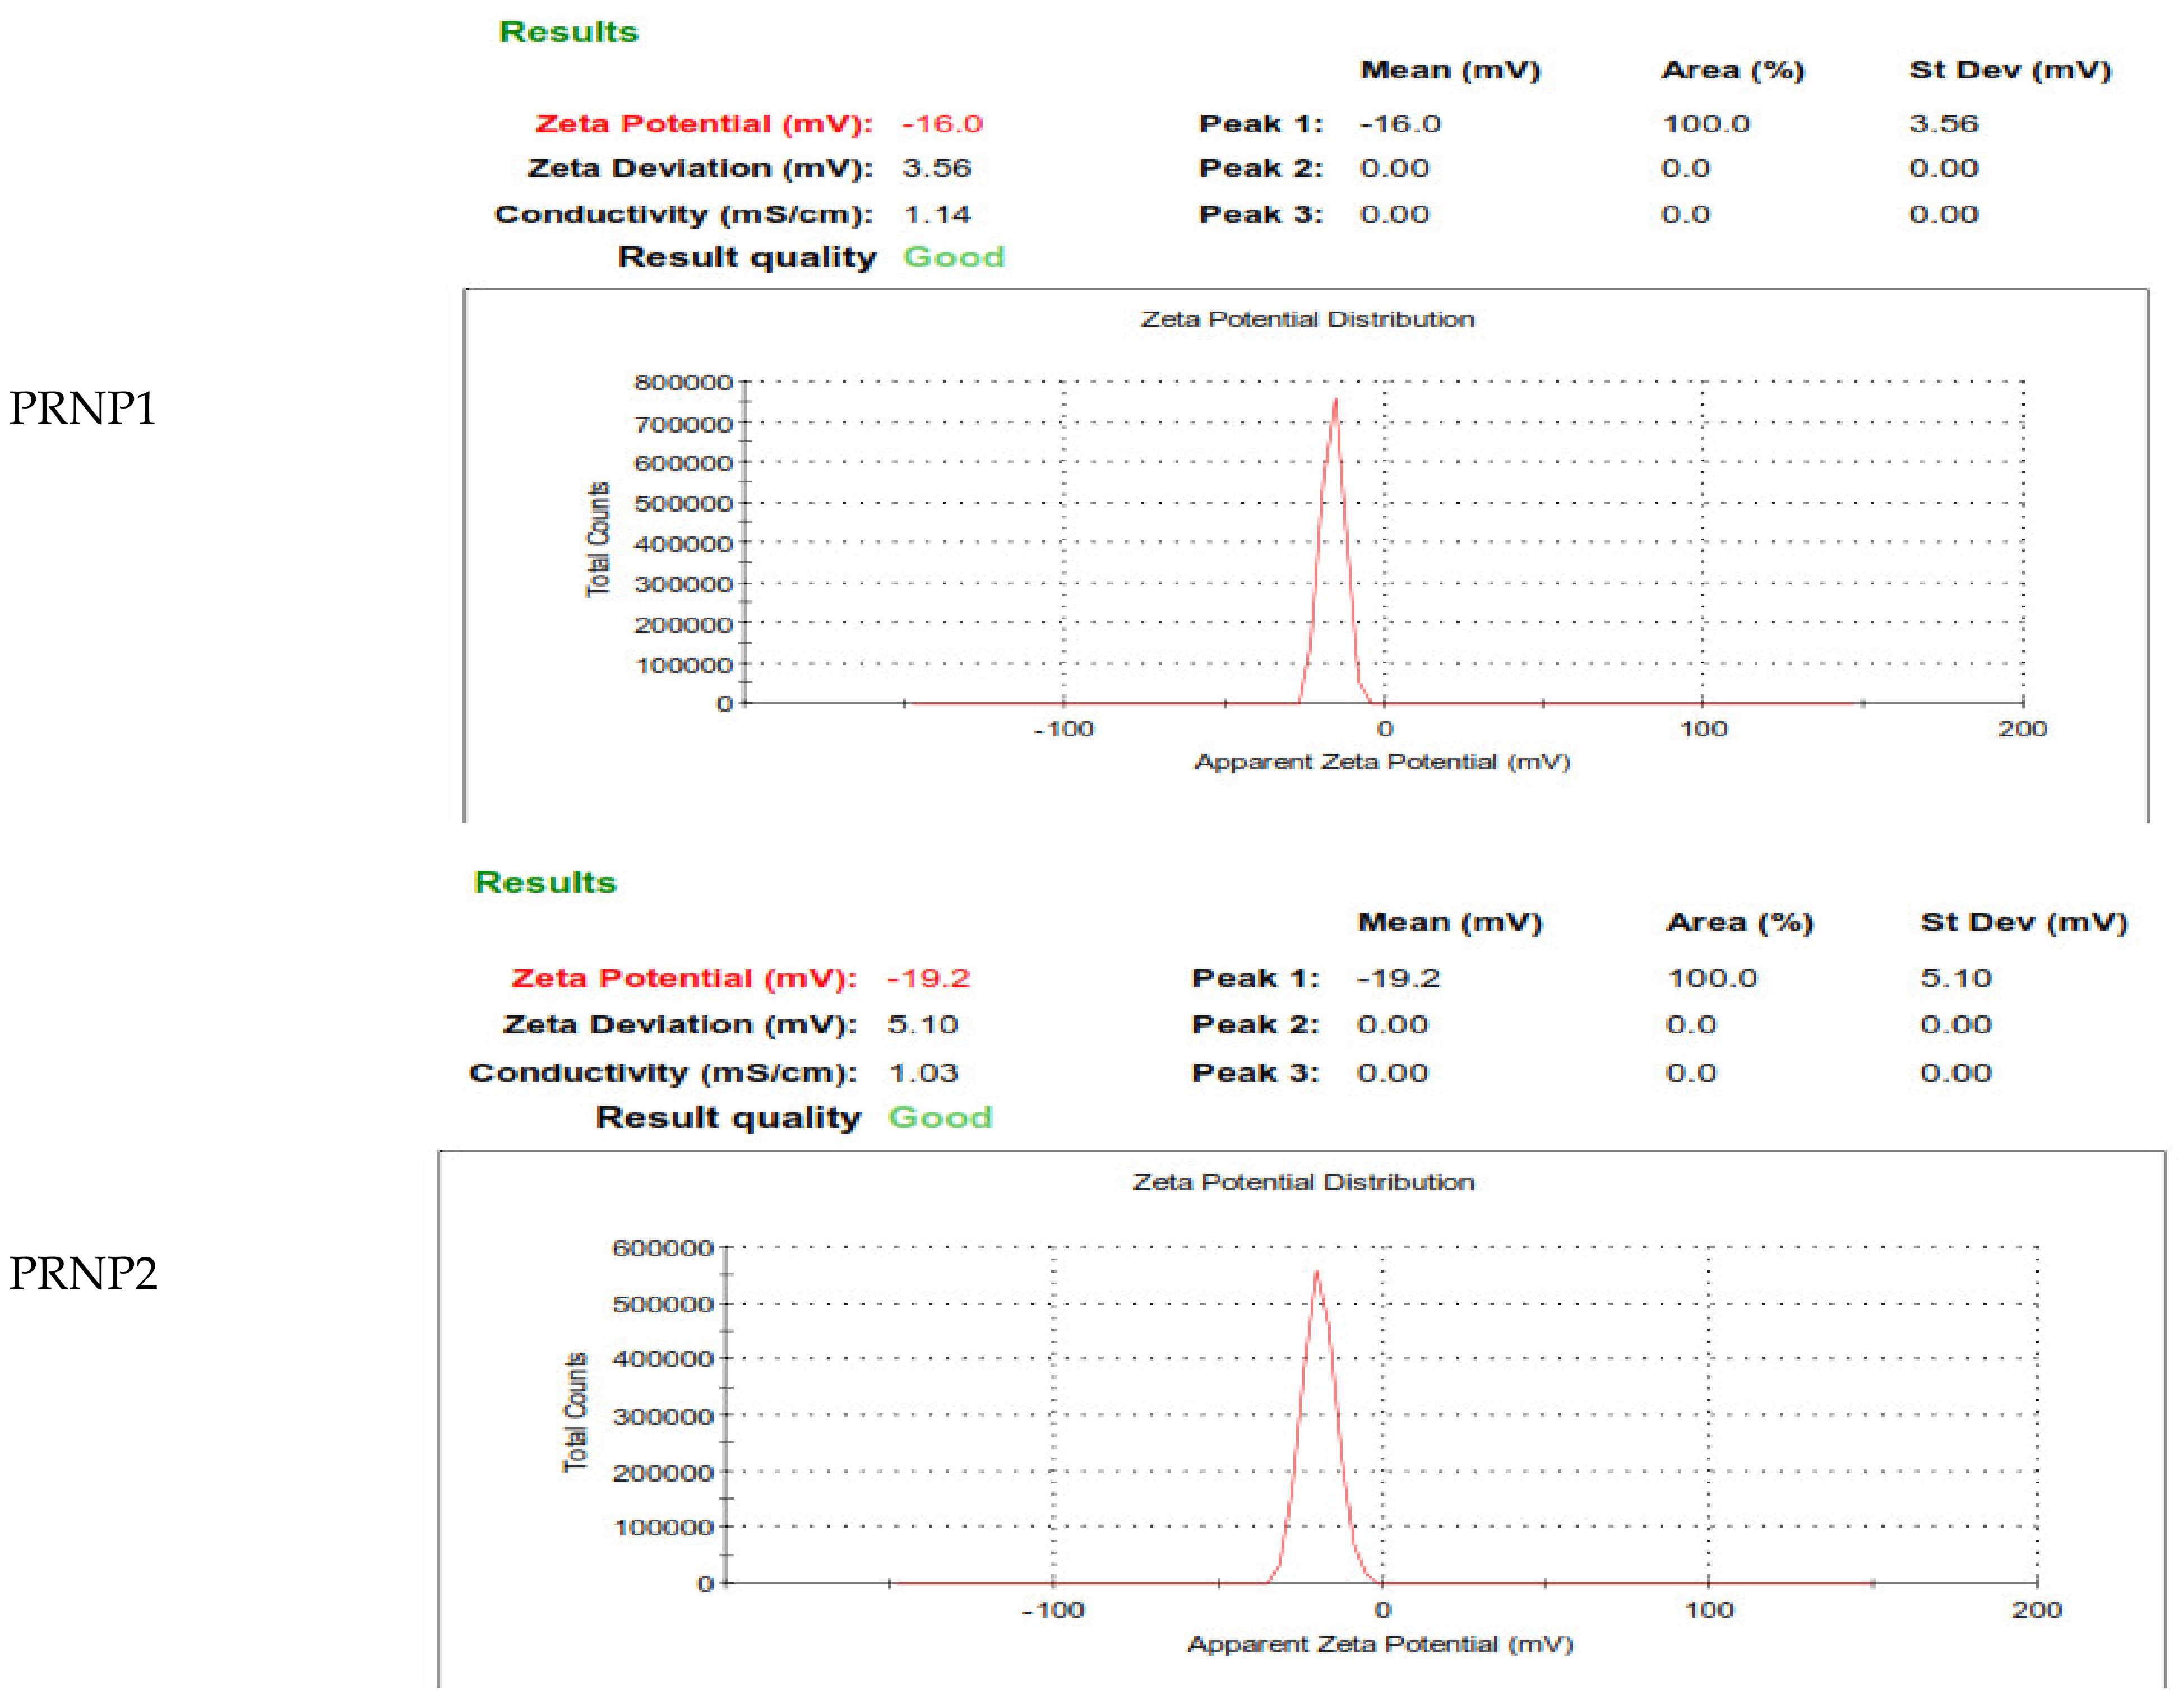This screenshot has height=1708, width=2183.
Task: Click the second green Results heading
Action: tap(545, 882)
